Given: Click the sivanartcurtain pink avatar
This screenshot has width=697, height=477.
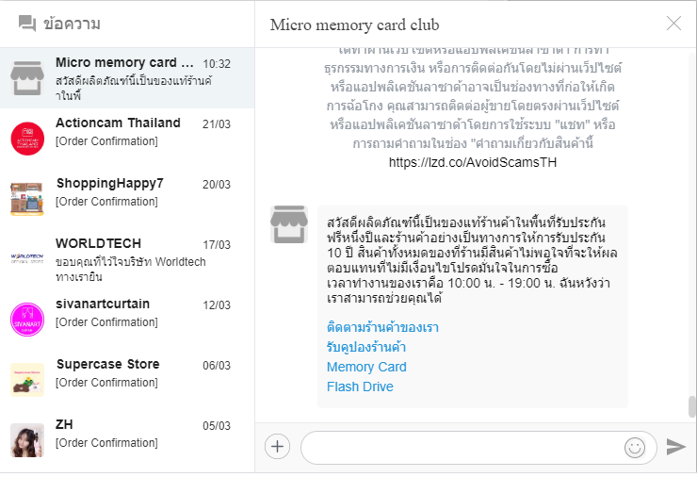Looking at the screenshot, I should [27, 320].
